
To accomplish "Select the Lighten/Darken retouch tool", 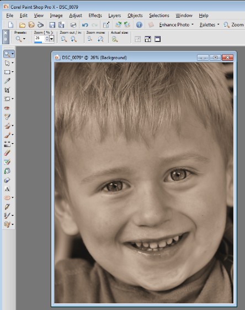I will pyautogui.click(x=7, y=144).
